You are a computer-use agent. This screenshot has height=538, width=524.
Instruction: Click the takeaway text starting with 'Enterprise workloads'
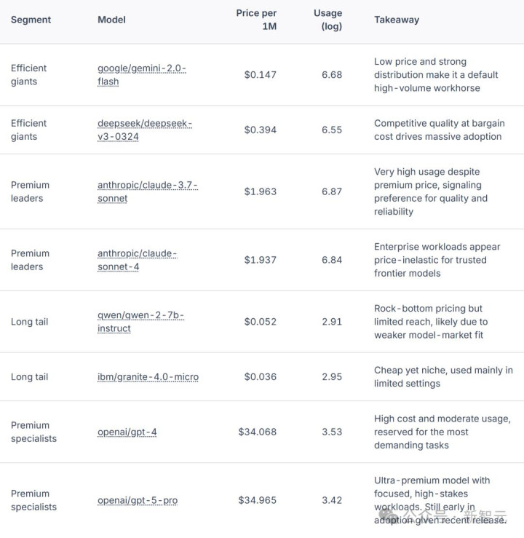pos(437,260)
